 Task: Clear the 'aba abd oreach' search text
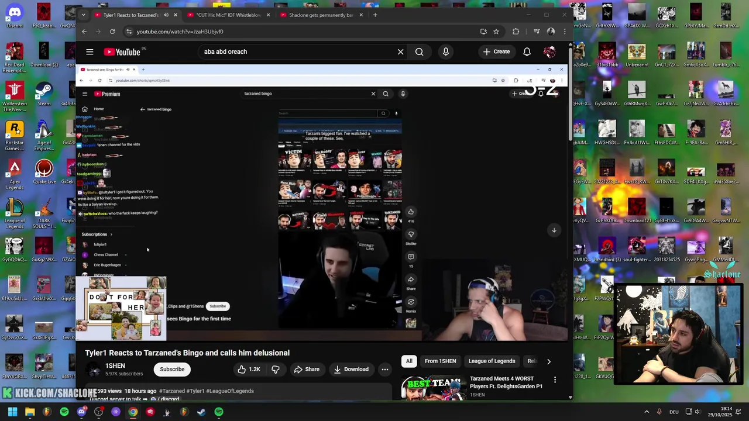click(x=400, y=52)
